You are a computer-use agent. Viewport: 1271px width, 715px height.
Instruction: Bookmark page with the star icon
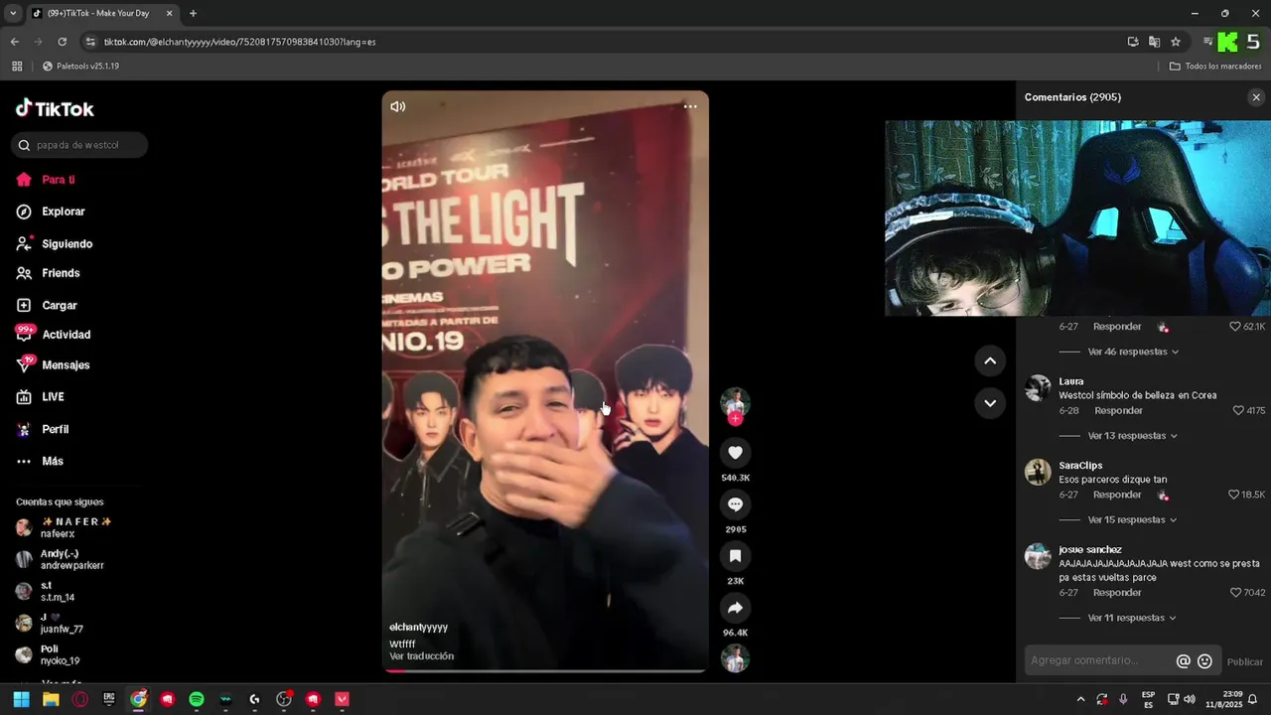[x=1176, y=42]
